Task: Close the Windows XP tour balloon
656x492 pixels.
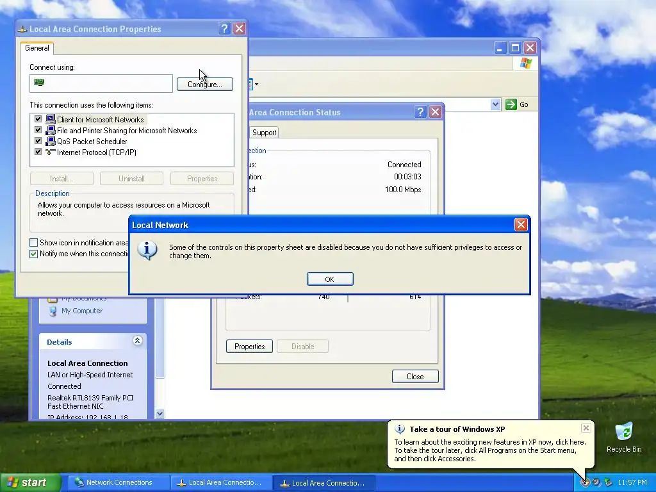Action: pyautogui.click(x=586, y=428)
